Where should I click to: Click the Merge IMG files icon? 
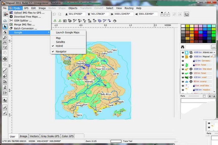pyautogui.click(x=11, y=24)
